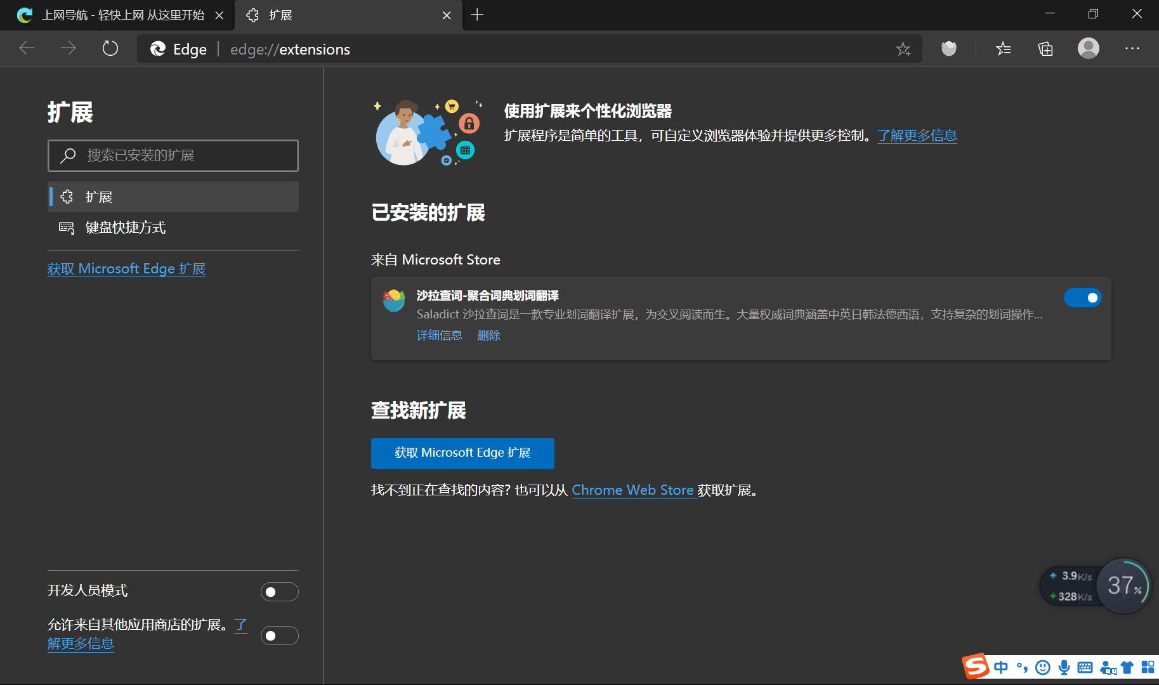Click the IME user account icon

tap(1108, 667)
